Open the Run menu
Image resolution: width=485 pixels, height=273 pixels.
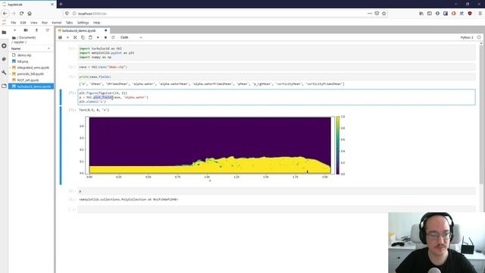pyautogui.click(x=45, y=23)
